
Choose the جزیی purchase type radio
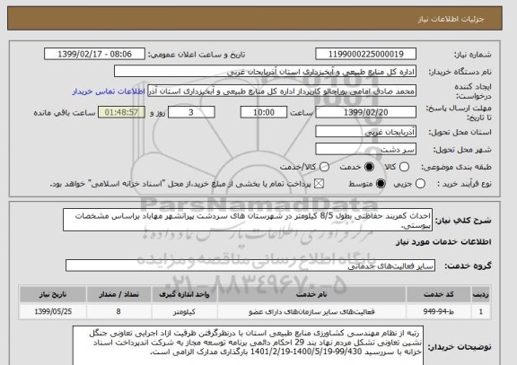420,184
